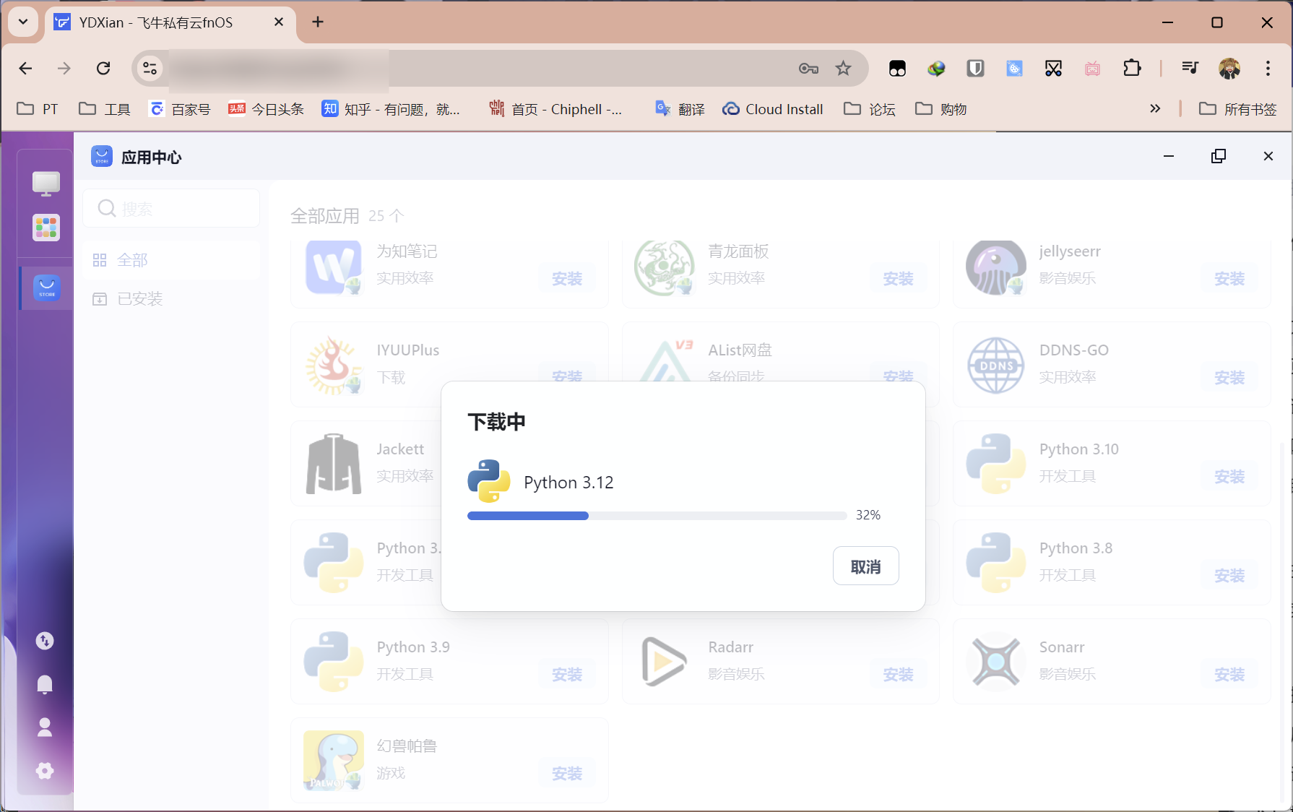The width and height of the screenshot is (1293, 812).
Task: Click the IYUUPlus flame icon
Action: [333, 366]
